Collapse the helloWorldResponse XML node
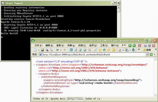This screenshot has height=102, width=158. pos(39,77)
